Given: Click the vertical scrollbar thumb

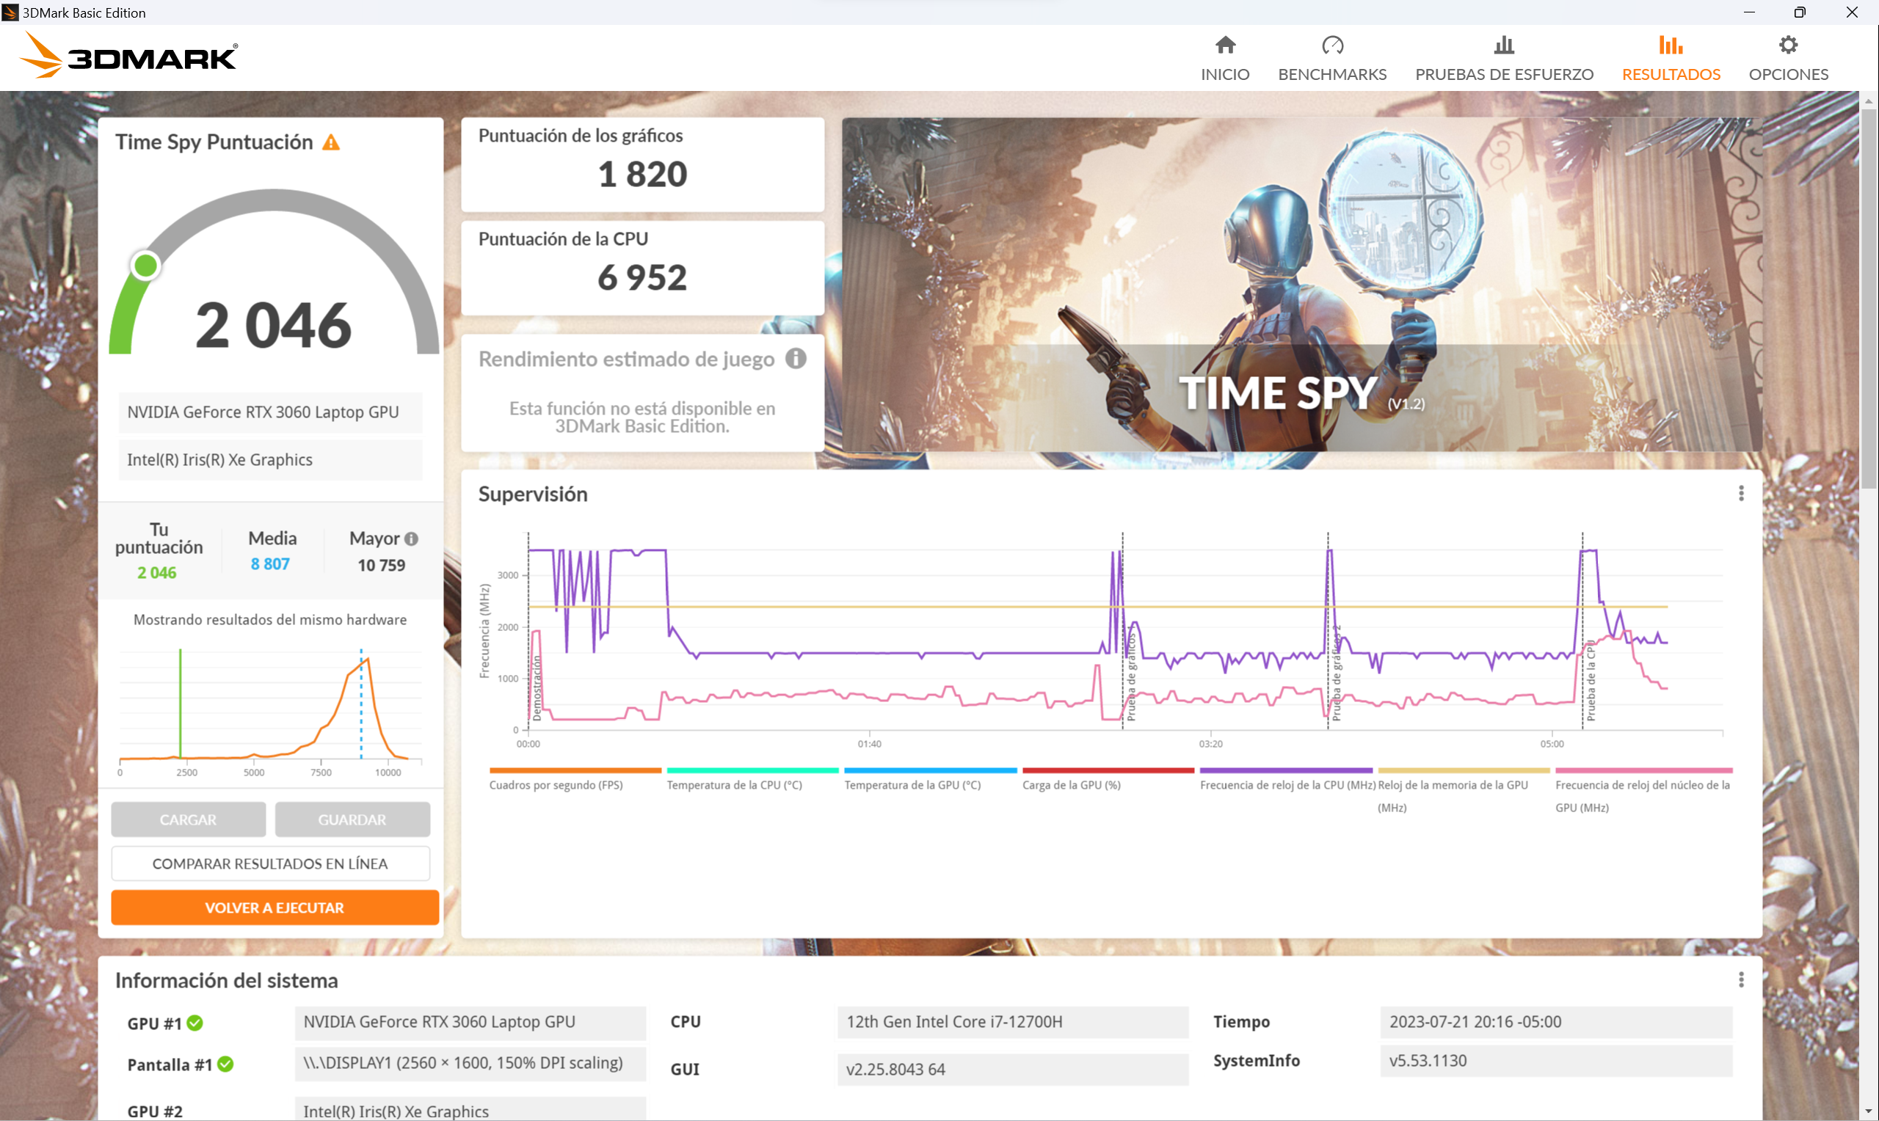Looking at the screenshot, I should tap(1869, 299).
